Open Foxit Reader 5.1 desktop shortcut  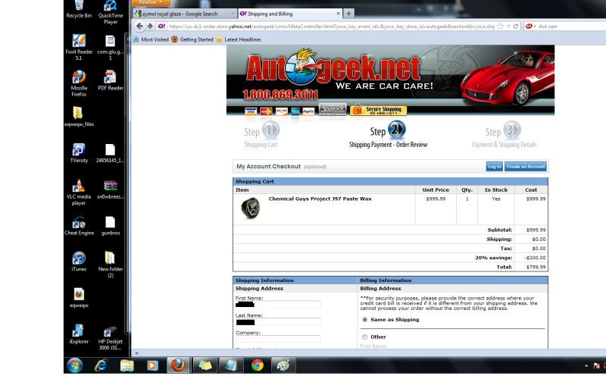click(x=79, y=47)
